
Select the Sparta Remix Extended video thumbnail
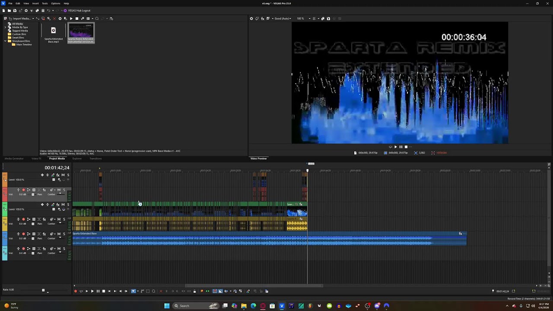[x=81, y=34]
